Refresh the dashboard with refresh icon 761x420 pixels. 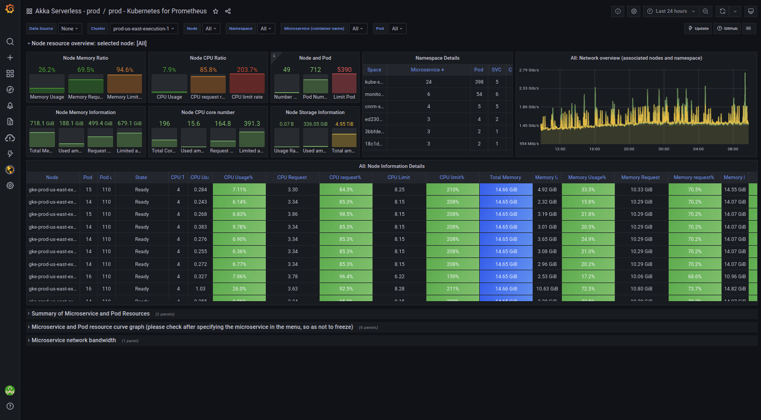coord(722,11)
